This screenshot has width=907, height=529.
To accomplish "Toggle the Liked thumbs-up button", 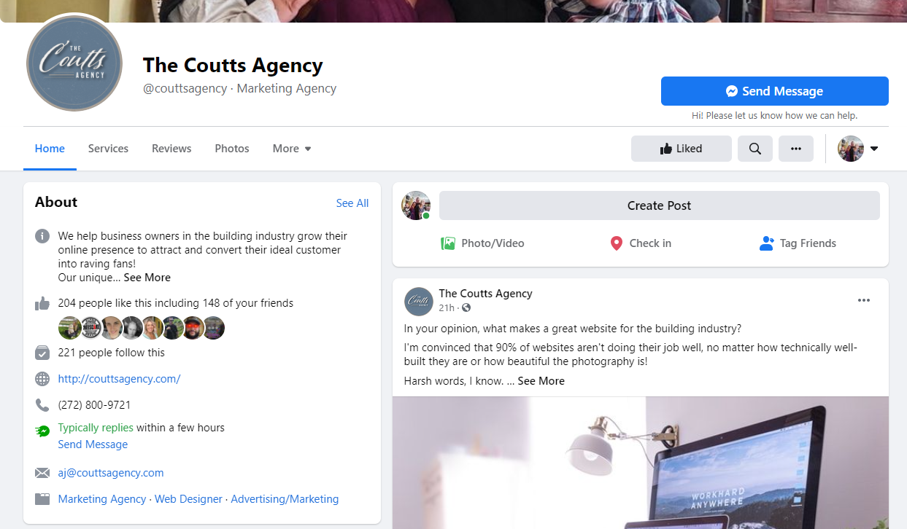I will (x=681, y=149).
